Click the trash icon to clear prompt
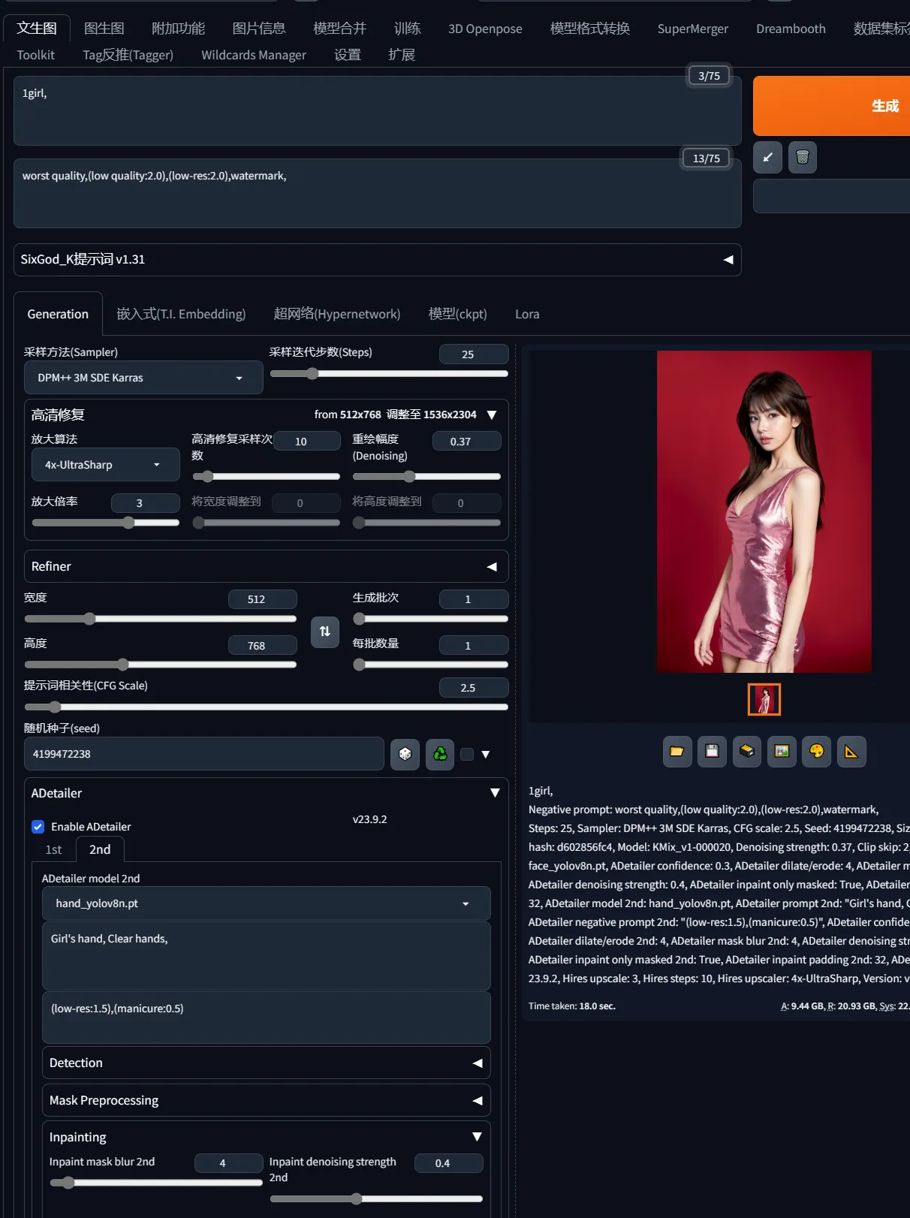The height and width of the screenshot is (1218, 910). pyautogui.click(x=803, y=157)
